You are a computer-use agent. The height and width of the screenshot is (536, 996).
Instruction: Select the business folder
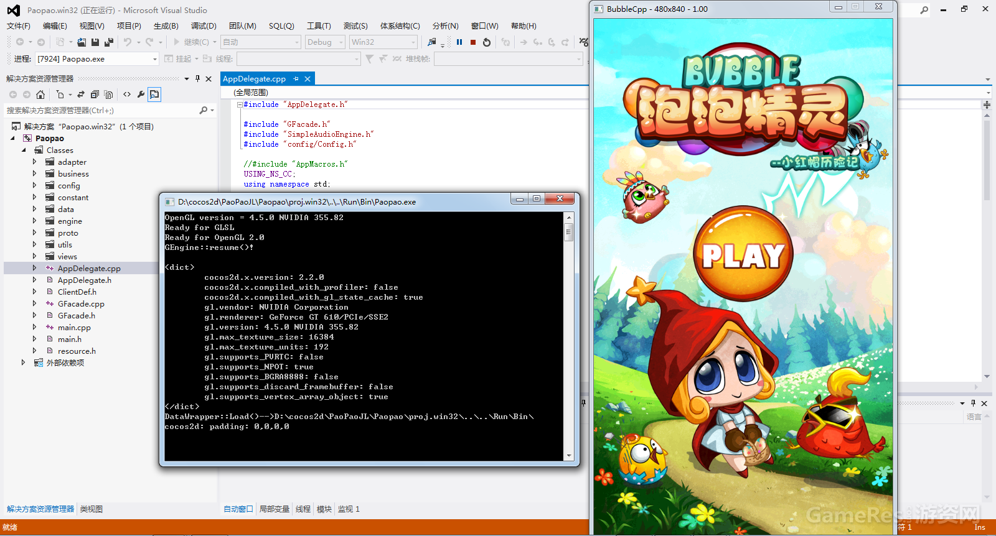[x=73, y=173]
